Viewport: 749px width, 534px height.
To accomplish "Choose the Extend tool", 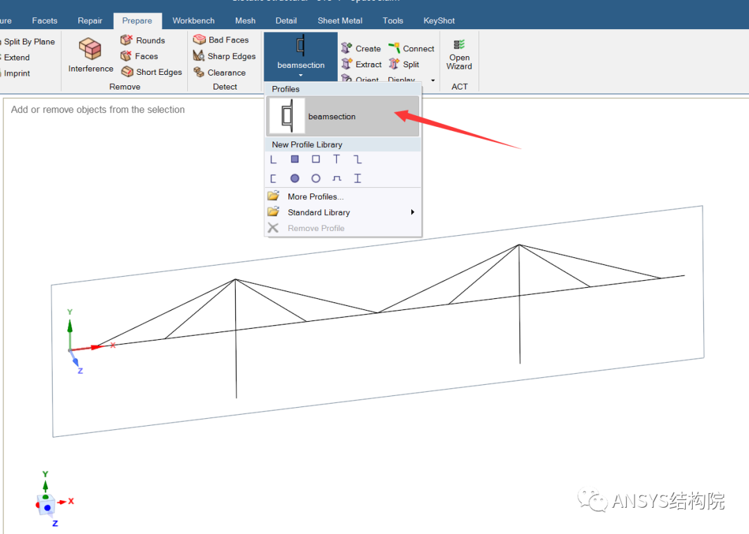I will click(x=15, y=58).
